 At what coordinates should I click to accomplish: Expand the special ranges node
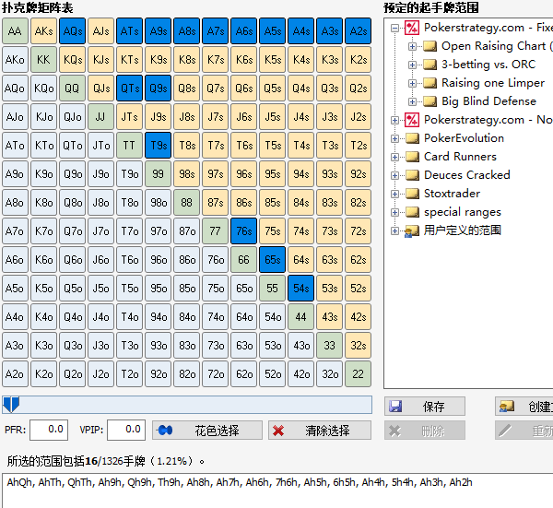coord(395,212)
